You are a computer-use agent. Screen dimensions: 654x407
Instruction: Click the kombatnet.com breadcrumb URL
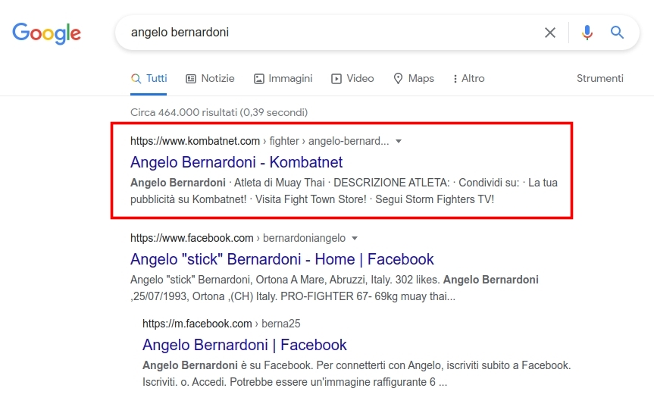[x=259, y=142]
